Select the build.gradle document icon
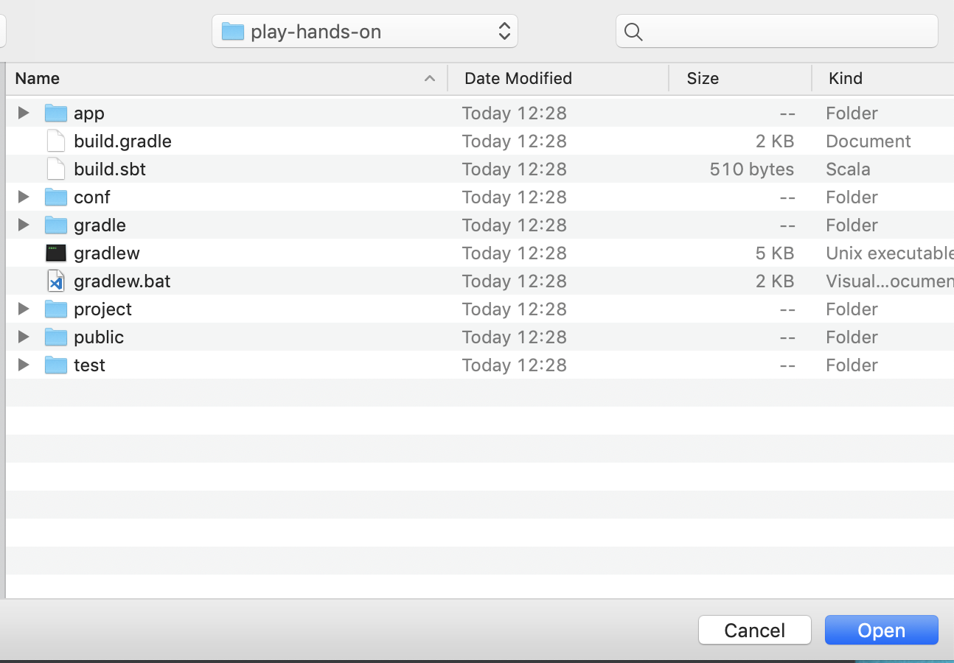 coord(56,141)
